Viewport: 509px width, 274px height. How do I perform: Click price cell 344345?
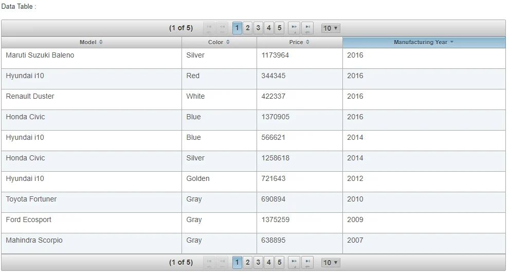pyautogui.click(x=300, y=79)
